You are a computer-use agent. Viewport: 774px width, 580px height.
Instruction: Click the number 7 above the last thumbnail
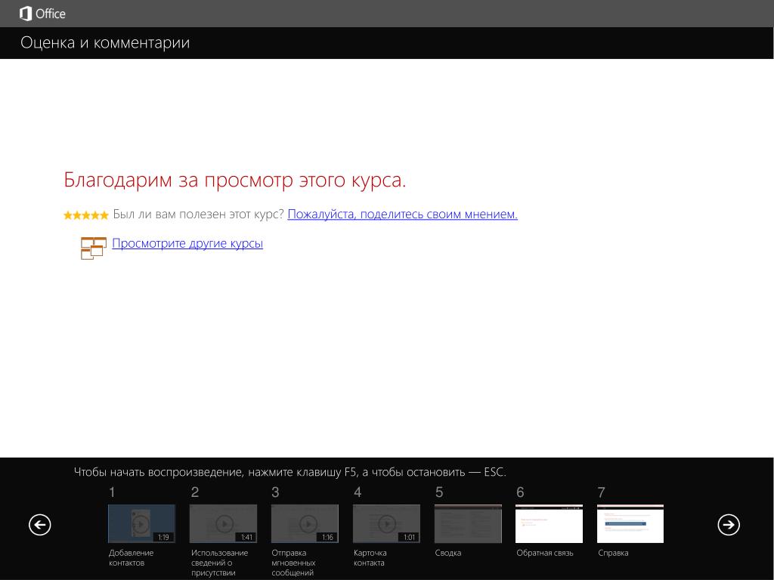602,492
